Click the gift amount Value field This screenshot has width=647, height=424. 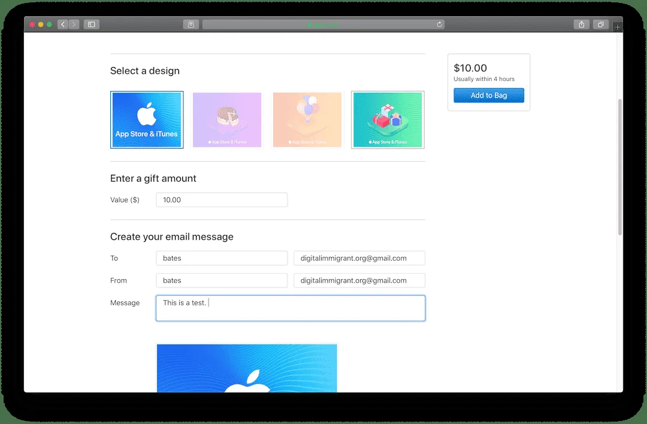click(222, 200)
